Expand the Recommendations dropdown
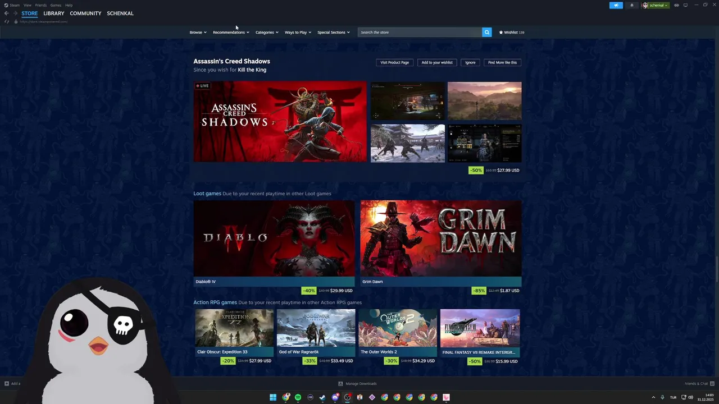 click(231, 32)
